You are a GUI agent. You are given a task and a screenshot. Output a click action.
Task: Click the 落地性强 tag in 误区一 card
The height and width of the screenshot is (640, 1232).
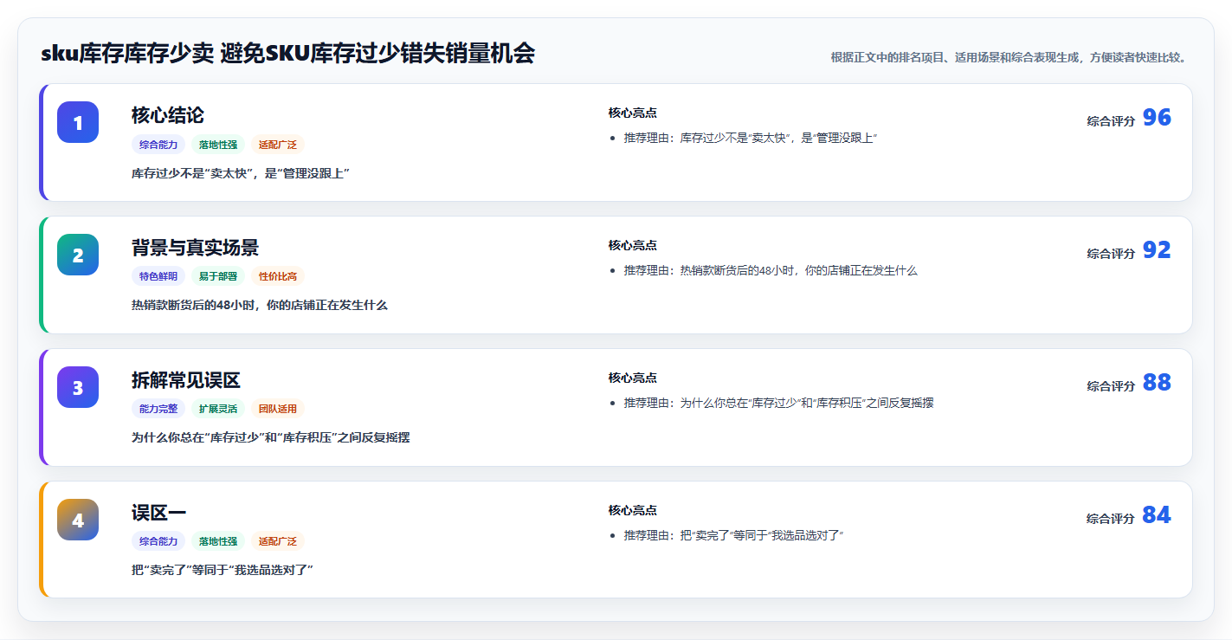tap(218, 541)
